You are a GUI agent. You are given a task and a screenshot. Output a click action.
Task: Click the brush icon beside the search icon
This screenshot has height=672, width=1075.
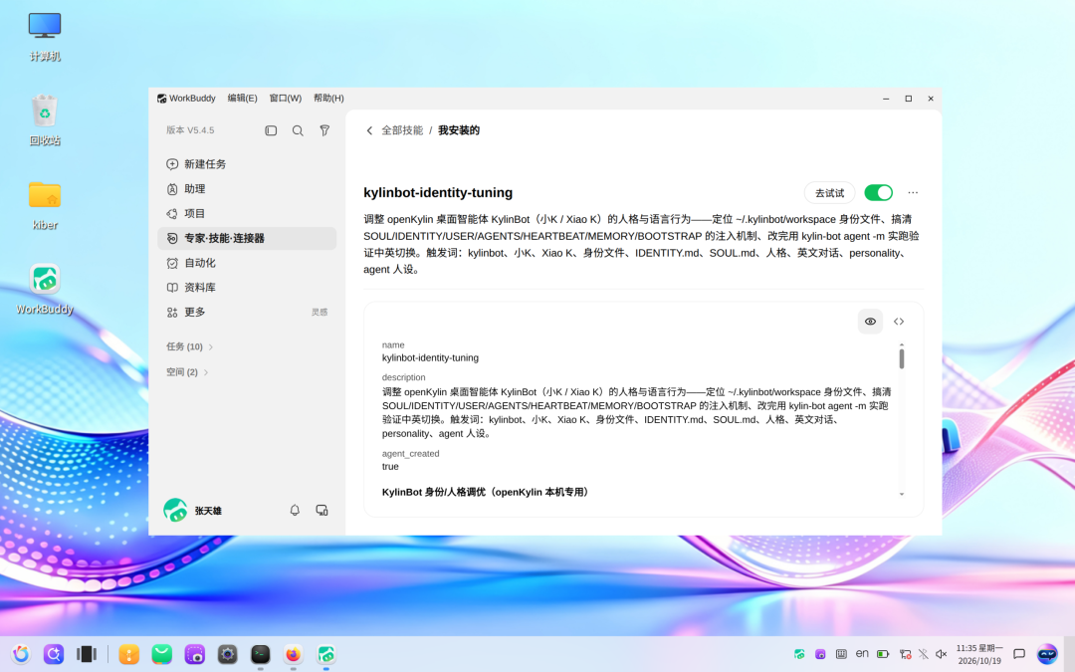(324, 130)
